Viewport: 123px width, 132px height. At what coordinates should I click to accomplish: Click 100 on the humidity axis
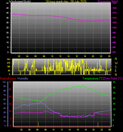tap(4, 82)
